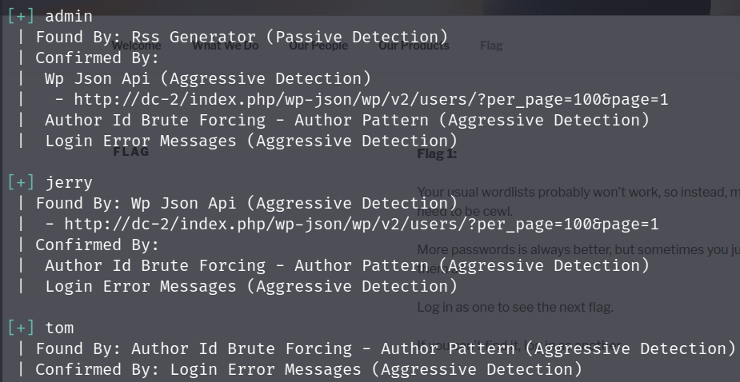Click the [+] marker beside jerry
The width and height of the screenshot is (740, 382).
point(22,182)
